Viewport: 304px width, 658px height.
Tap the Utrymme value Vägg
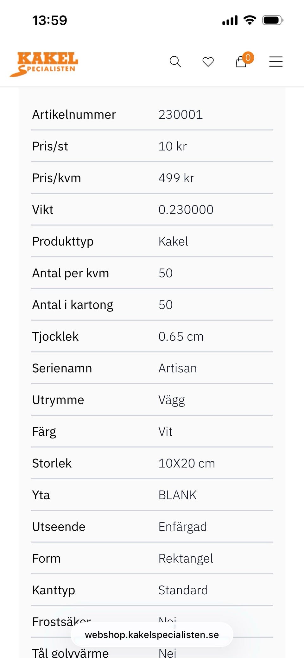pos(172,400)
